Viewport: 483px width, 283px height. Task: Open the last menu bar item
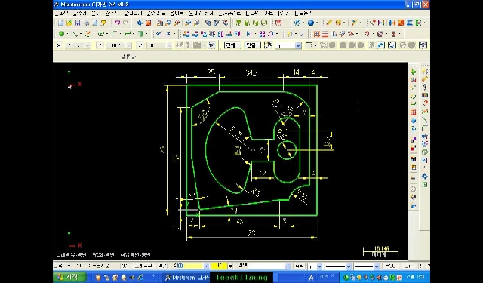[x=303, y=14]
